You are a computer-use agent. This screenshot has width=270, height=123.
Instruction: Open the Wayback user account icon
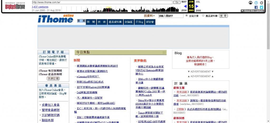click(x=250, y=3)
